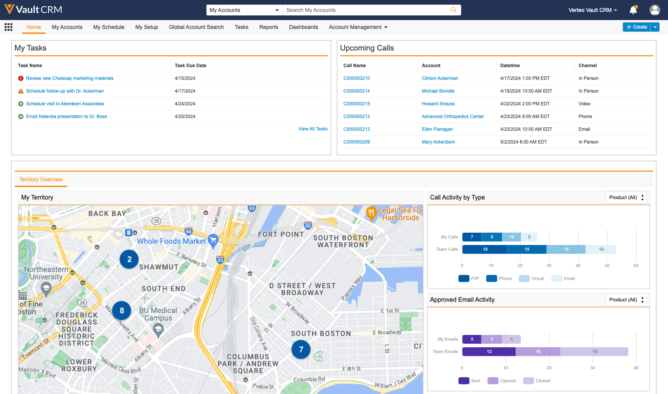The width and height of the screenshot is (668, 394).
Task: Click the notifications bell icon
Action: (633, 10)
